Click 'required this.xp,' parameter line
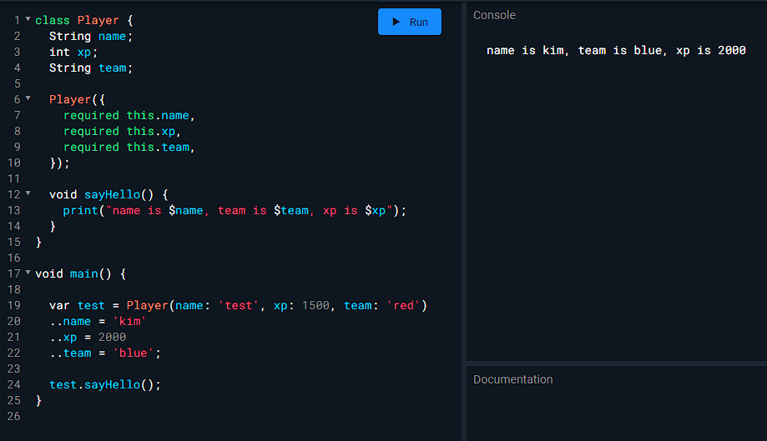Viewport: 767px width, 441px height. tap(123, 132)
